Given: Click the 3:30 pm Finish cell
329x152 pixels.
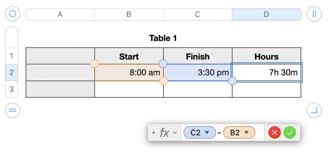Looking at the screenshot, I should [x=197, y=73].
